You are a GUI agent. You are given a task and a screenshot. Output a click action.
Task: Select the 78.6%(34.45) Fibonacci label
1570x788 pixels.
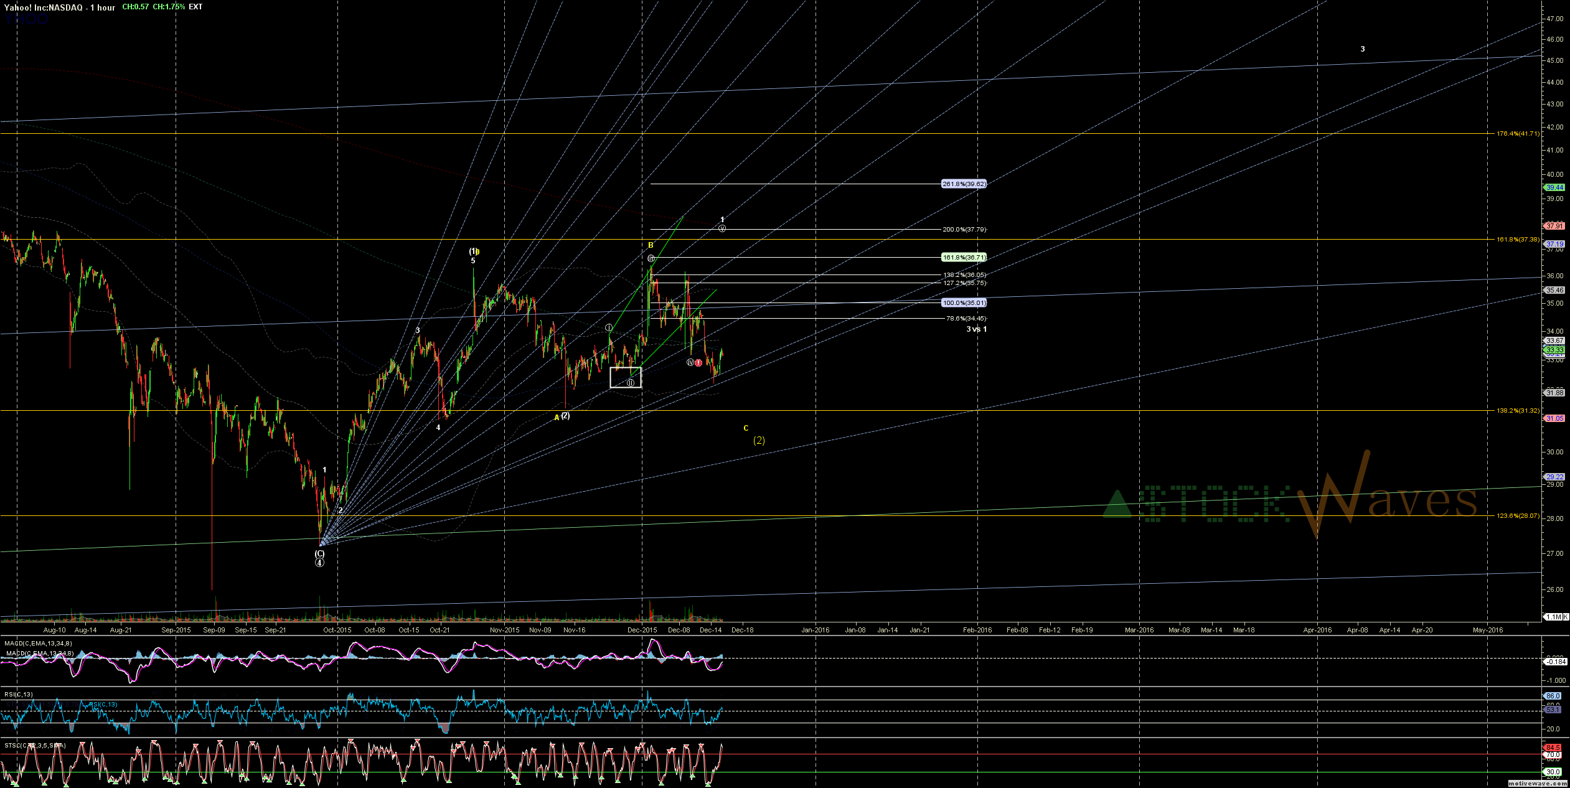coord(966,319)
